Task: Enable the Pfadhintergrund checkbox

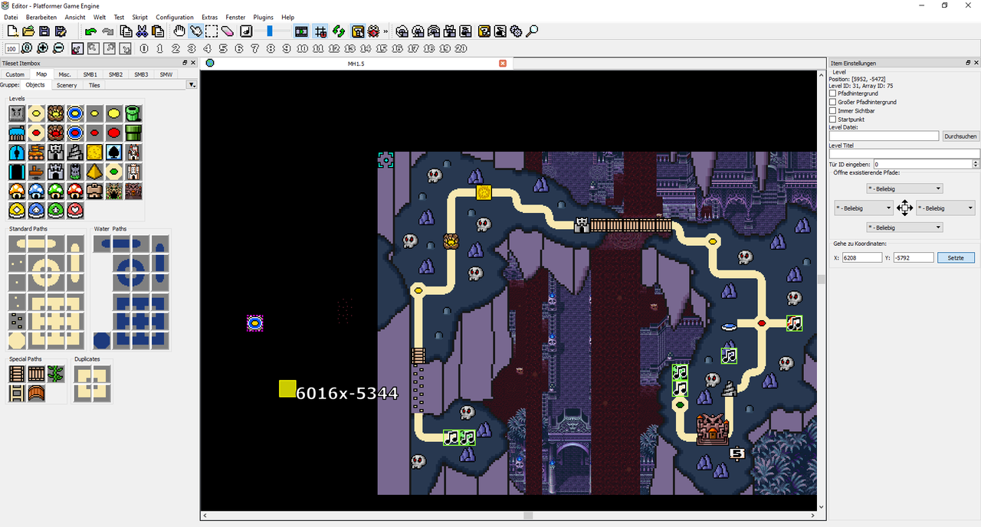Action: 832,93
